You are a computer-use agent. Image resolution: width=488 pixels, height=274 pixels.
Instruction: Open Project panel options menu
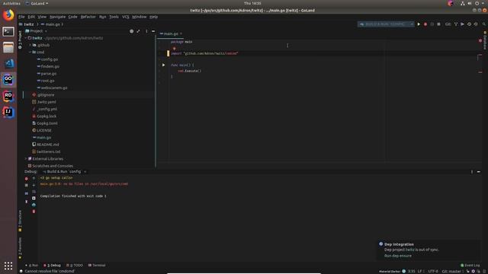tap(146, 31)
